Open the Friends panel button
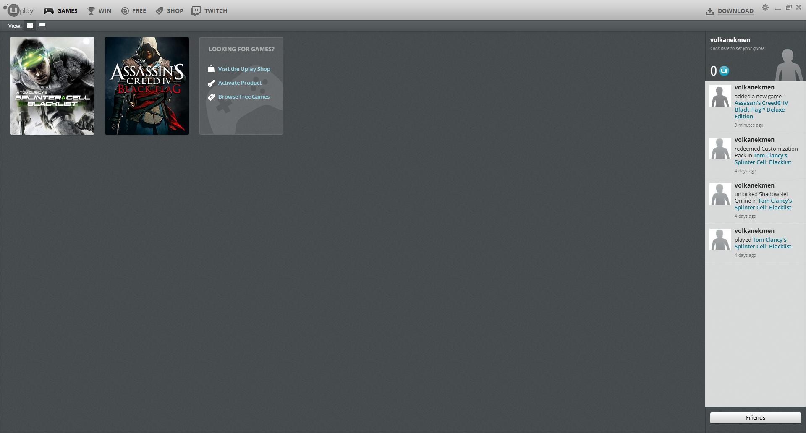 [x=755, y=417]
